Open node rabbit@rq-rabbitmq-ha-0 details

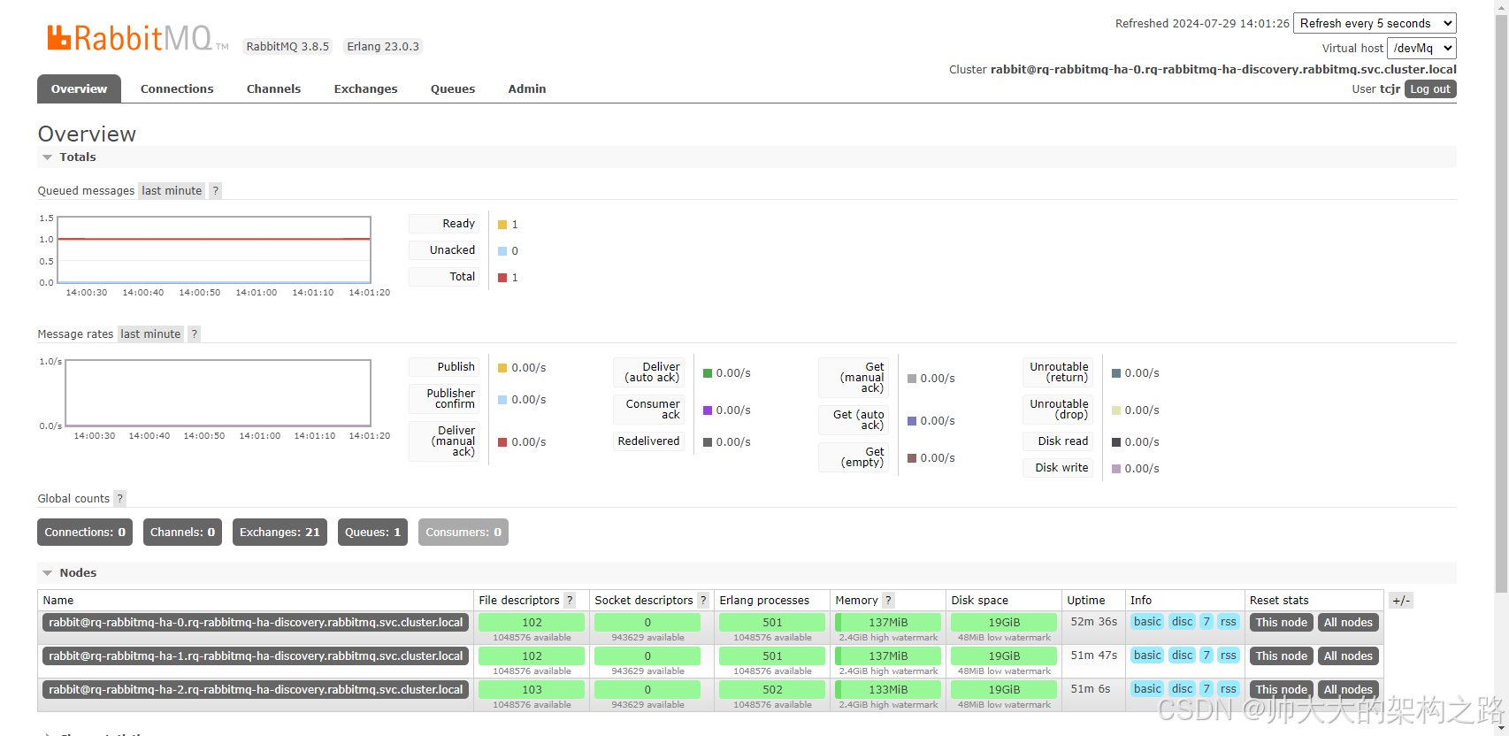(256, 623)
